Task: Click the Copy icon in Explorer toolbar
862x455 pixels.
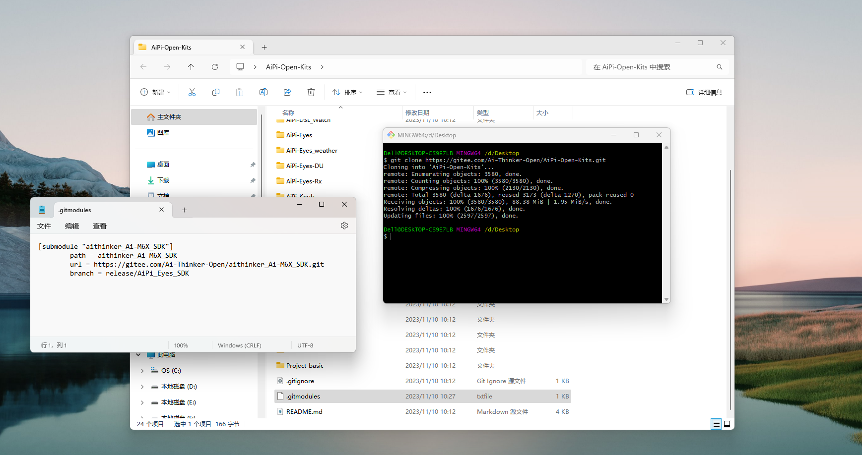Action: coord(216,92)
